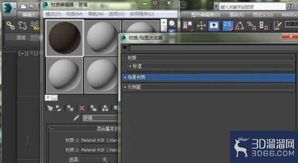The width and height of the screenshot is (298, 163).
Task: Click the binoculars search icon
Action: [291, 7]
